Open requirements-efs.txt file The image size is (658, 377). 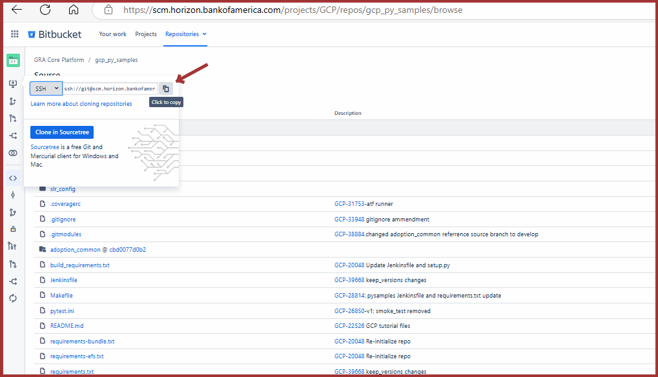point(77,356)
